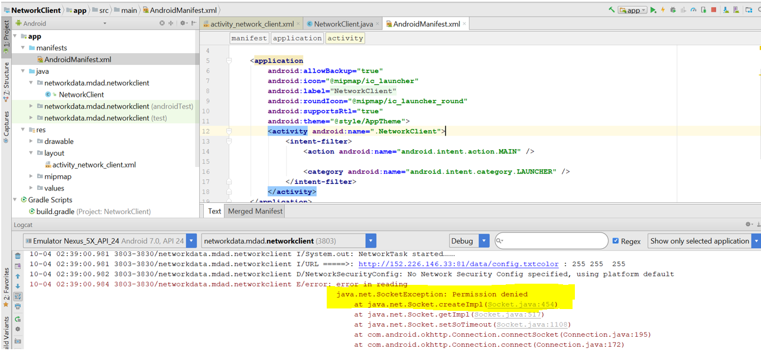Click Attach debugger to Android process icon
The height and width of the screenshot is (358, 761).
703,10
